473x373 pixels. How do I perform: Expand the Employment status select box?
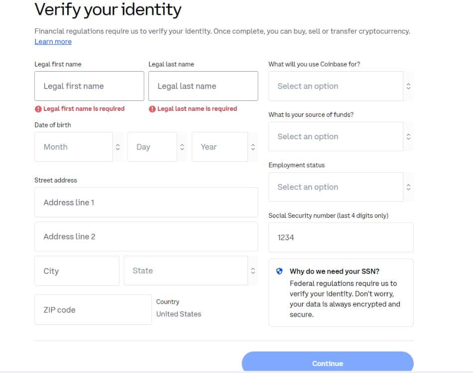pyautogui.click(x=341, y=187)
